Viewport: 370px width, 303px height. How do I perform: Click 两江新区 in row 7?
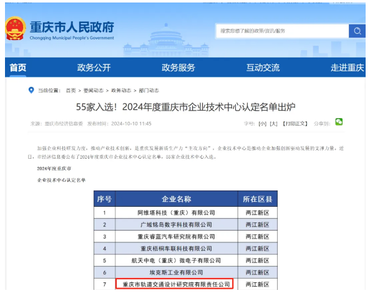(x=258, y=284)
